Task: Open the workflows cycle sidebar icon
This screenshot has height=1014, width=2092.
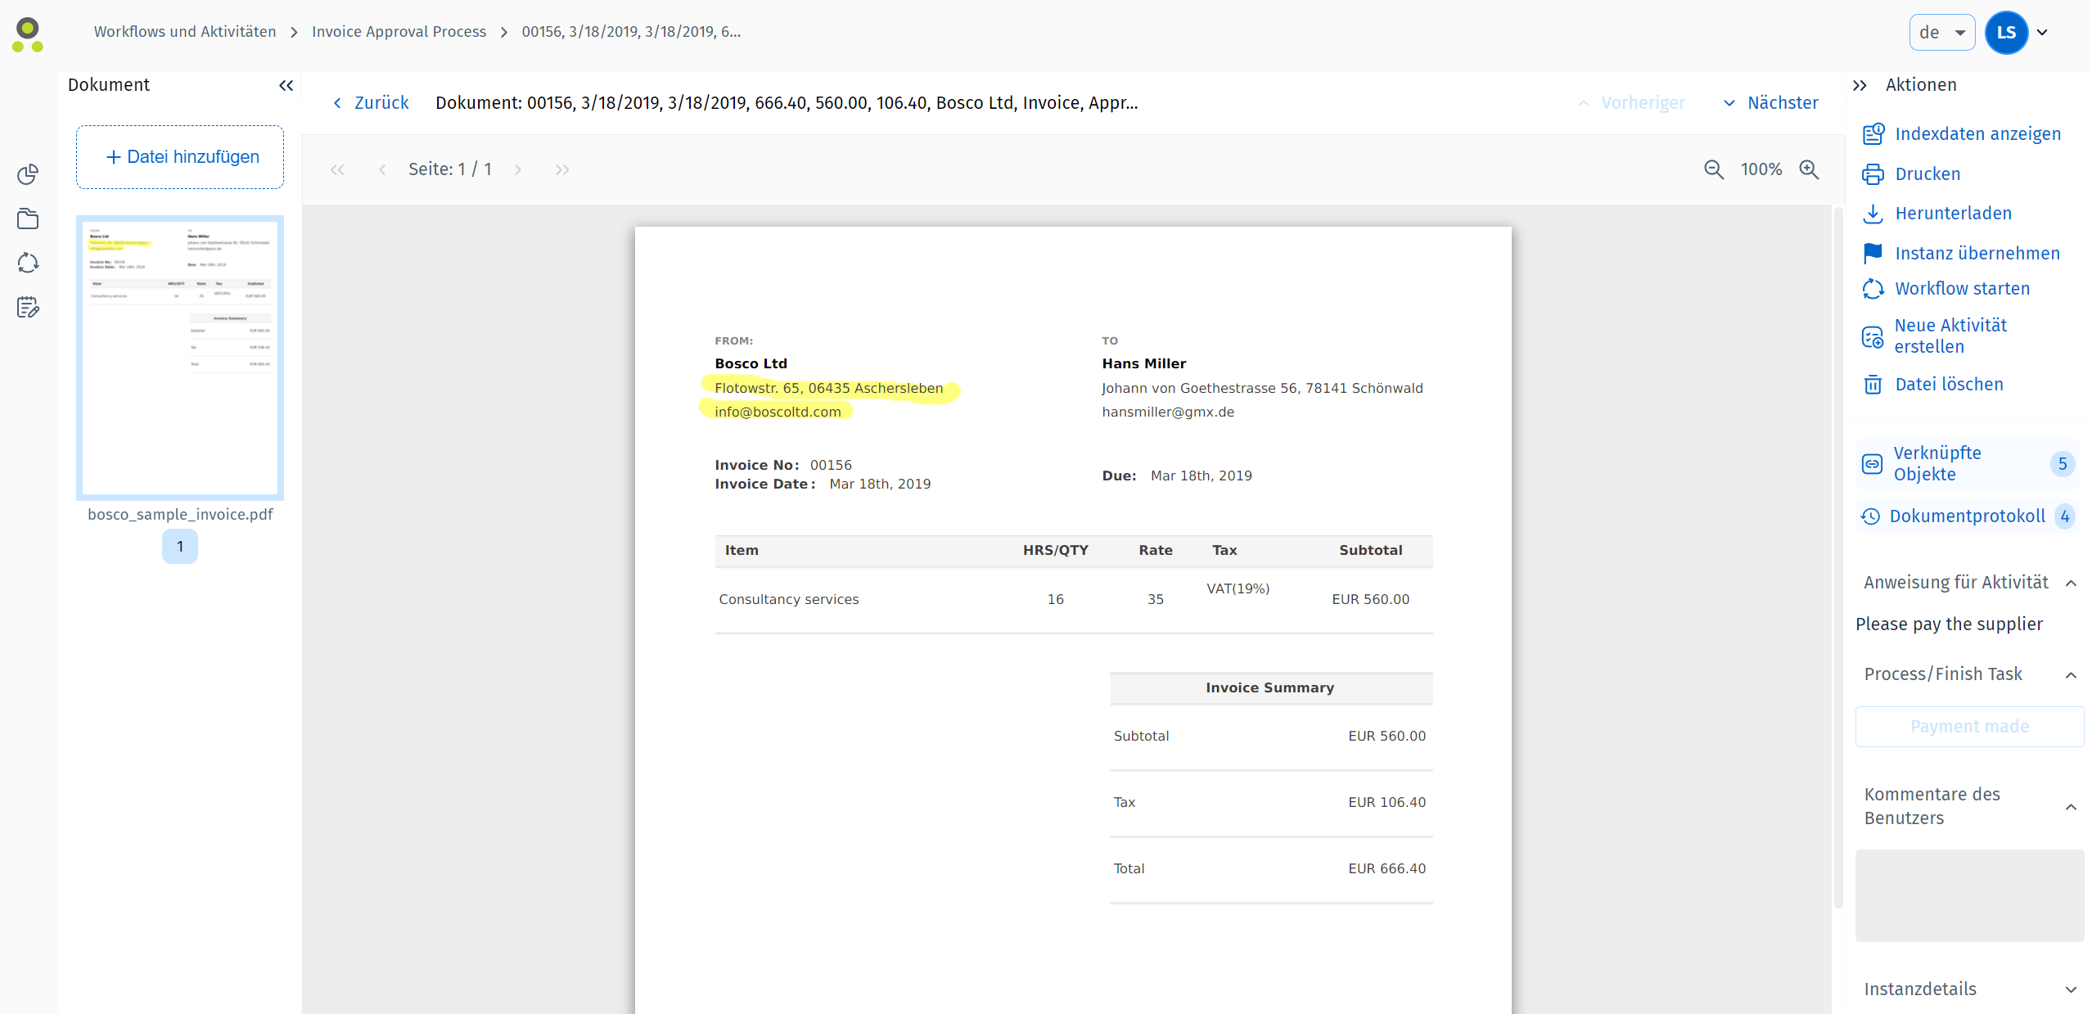Action: point(28,263)
